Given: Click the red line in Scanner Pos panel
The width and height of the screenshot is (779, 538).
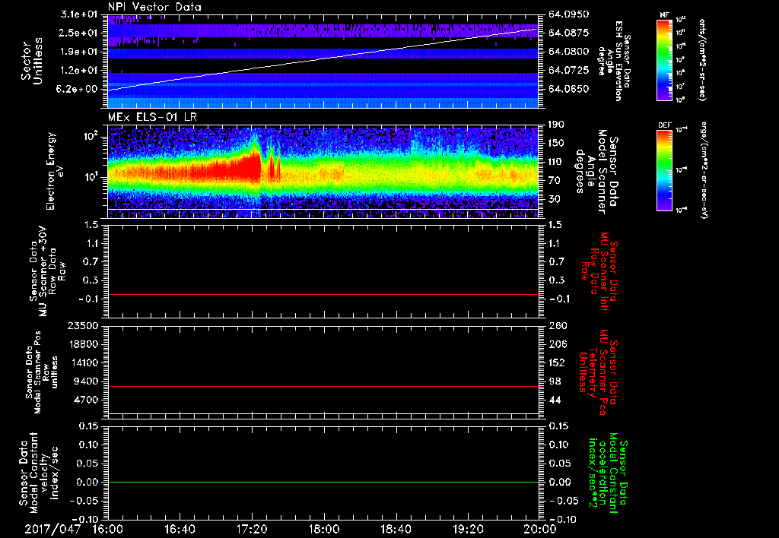Looking at the screenshot, I should coord(323,387).
